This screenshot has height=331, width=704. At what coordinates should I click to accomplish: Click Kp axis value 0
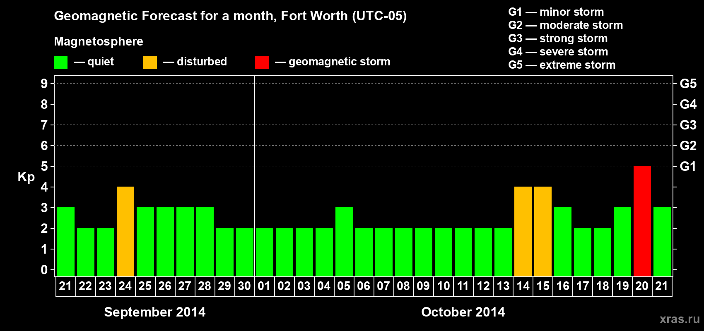(x=44, y=270)
